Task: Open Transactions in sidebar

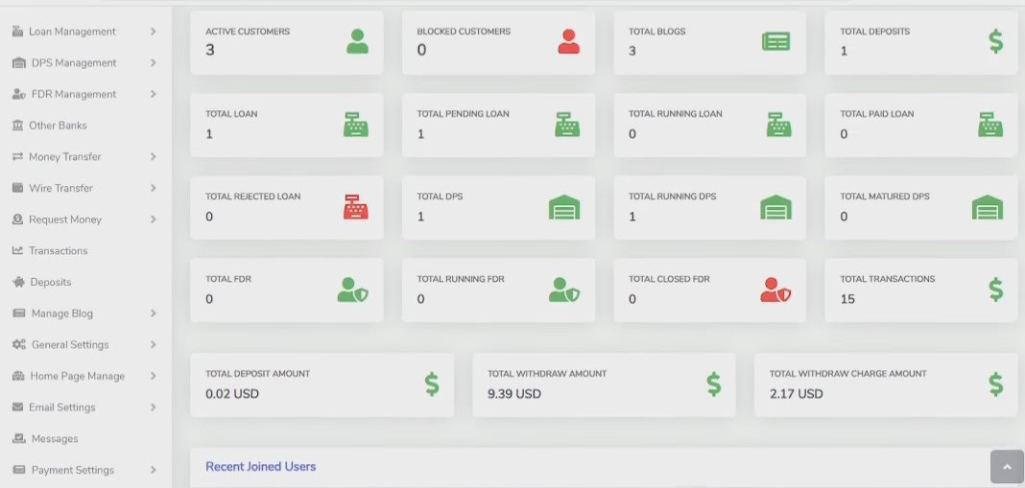Action: pyautogui.click(x=59, y=250)
